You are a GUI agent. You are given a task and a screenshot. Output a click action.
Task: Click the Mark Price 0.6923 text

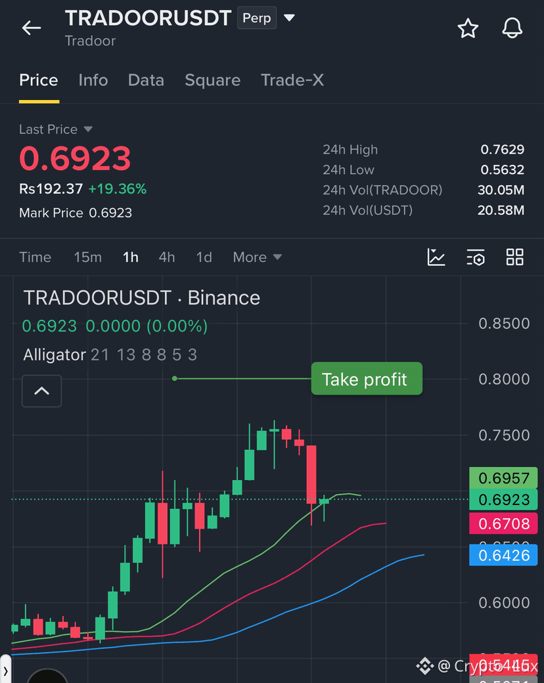click(76, 213)
